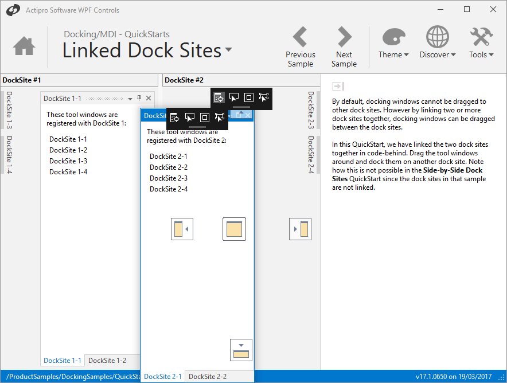Expand the Linked Dock Sites title dropdown
507x383 pixels.
pyautogui.click(x=229, y=50)
